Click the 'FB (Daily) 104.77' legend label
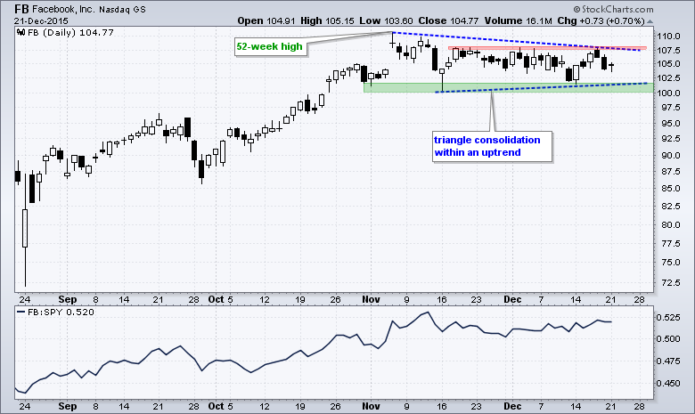 pyautogui.click(x=70, y=32)
